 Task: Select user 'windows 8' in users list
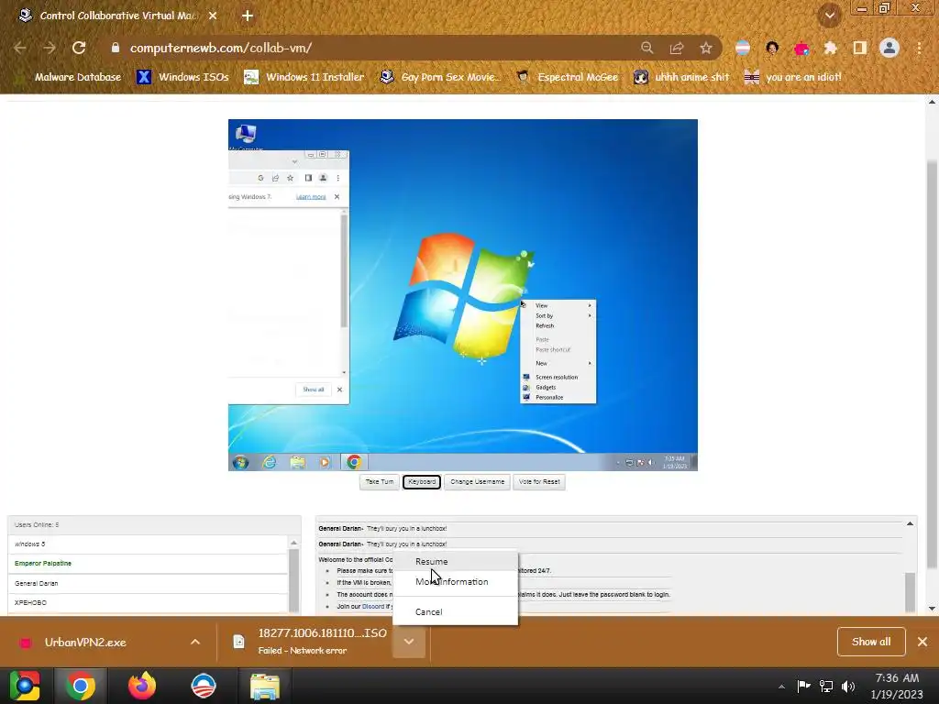point(148,544)
